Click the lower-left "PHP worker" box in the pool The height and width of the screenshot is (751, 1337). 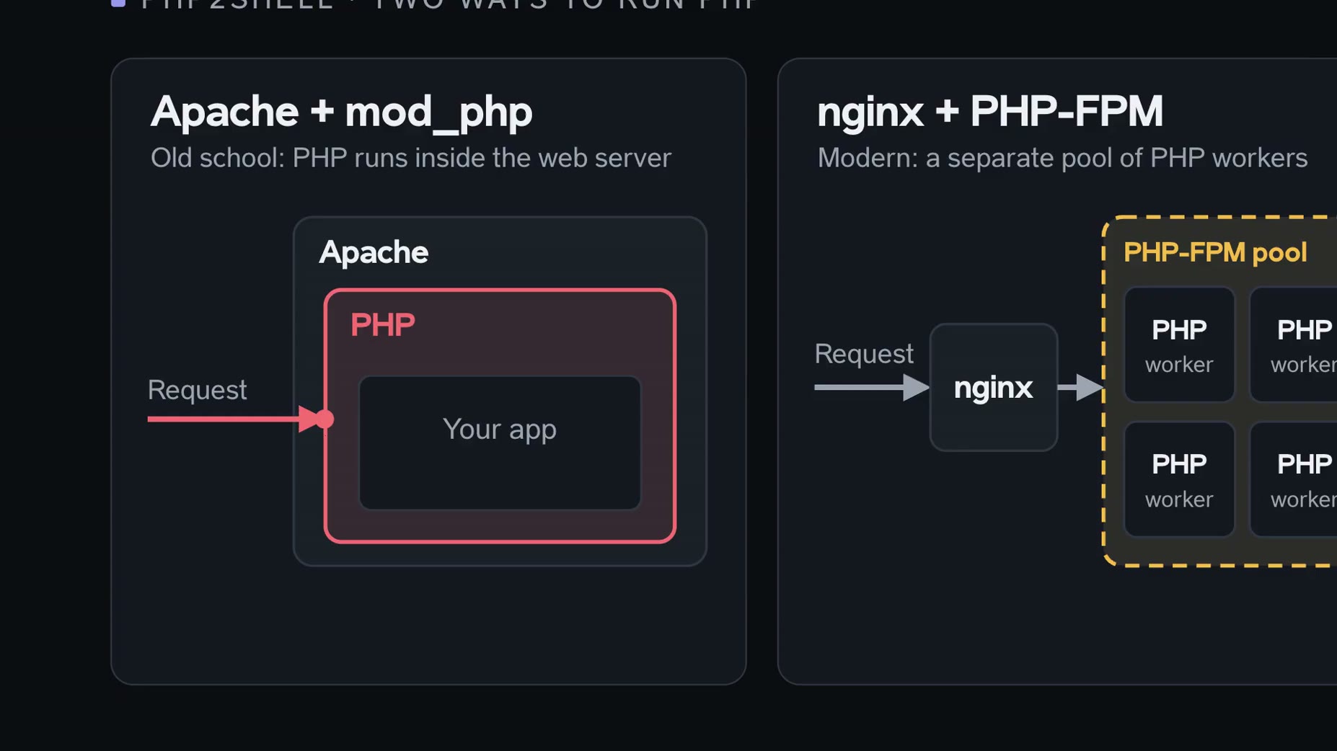coord(1179,479)
